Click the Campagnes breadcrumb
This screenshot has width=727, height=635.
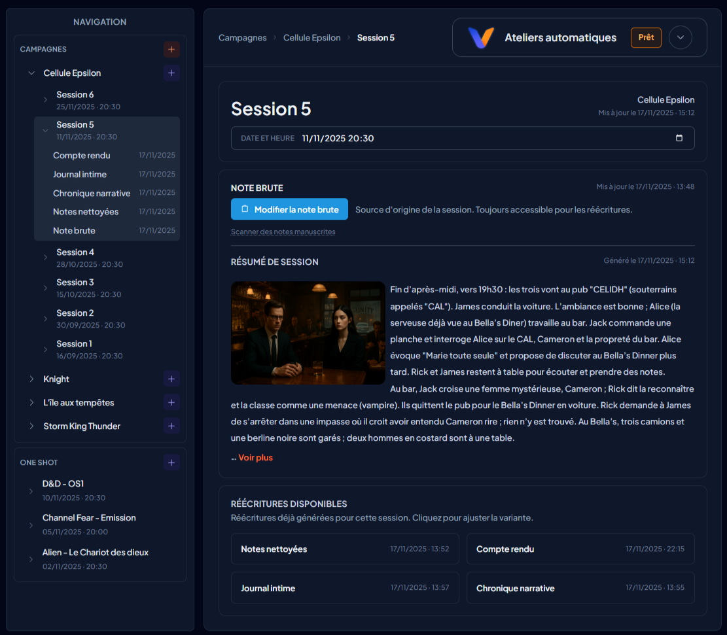242,38
